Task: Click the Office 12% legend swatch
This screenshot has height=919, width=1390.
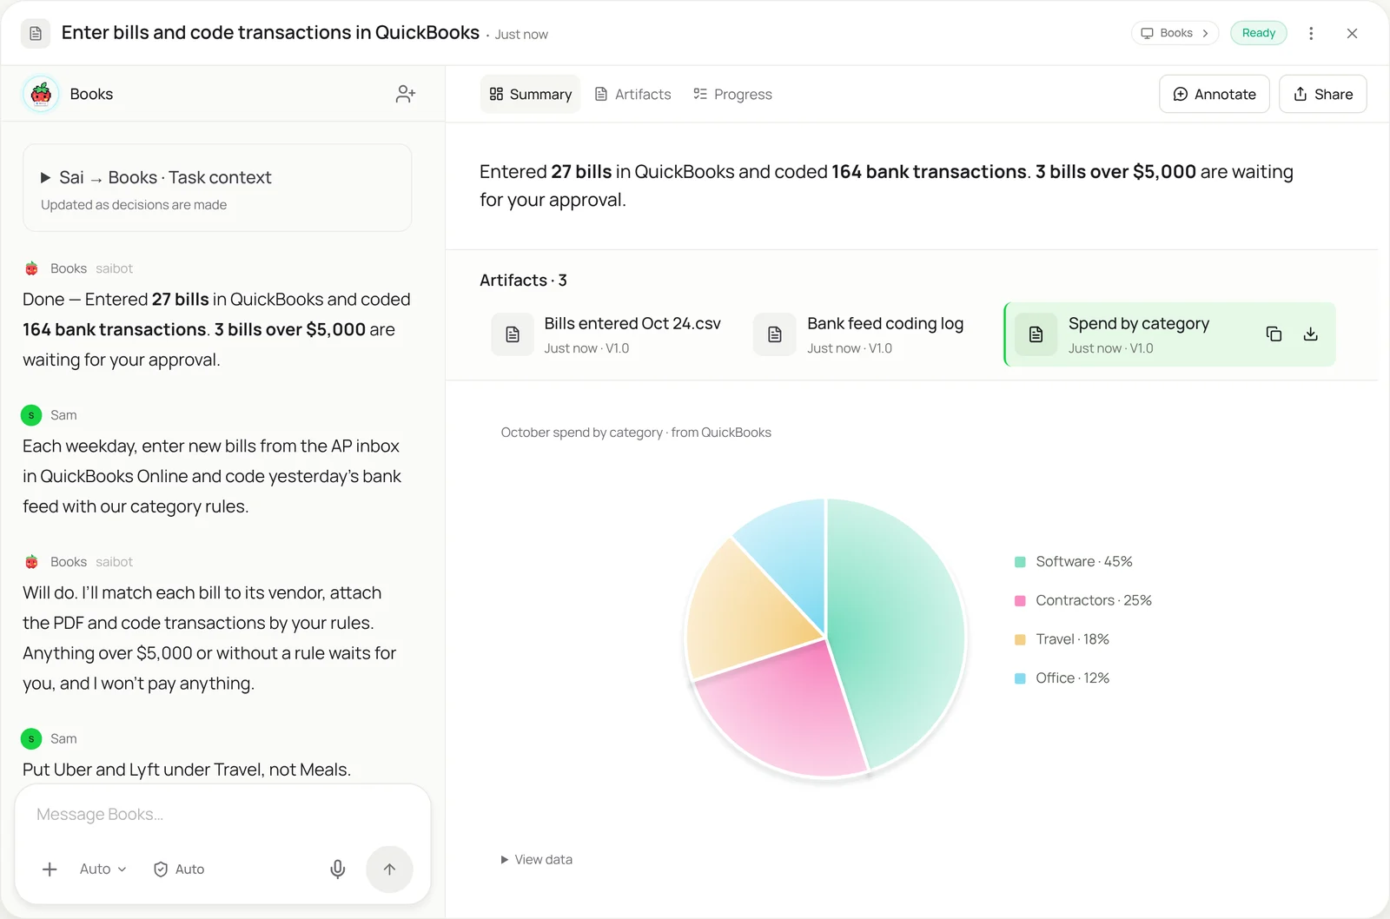Action: 1020,678
